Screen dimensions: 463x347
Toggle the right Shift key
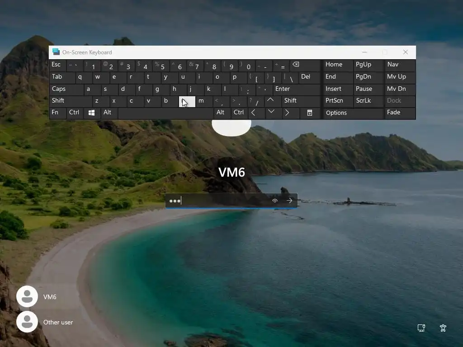click(302, 101)
